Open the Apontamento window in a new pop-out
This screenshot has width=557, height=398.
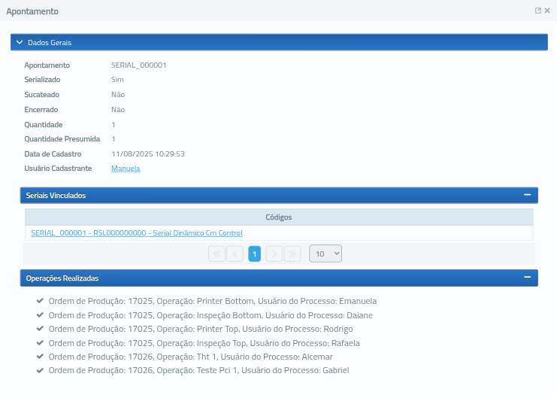537,11
